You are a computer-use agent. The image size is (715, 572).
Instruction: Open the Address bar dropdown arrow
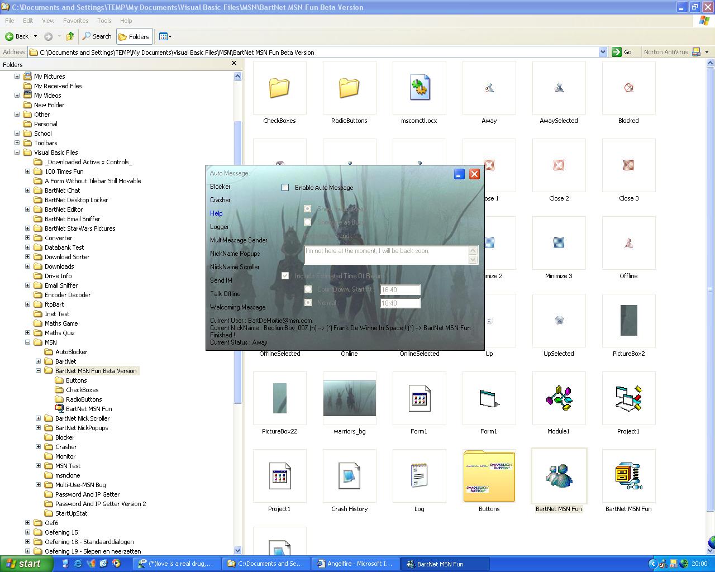click(x=603, y=52)
